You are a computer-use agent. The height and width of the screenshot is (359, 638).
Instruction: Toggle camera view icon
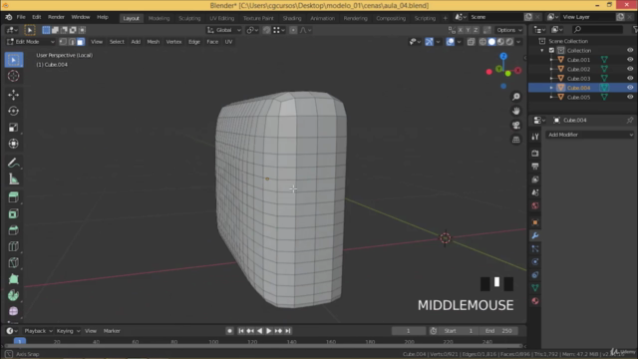coord(516,125)
